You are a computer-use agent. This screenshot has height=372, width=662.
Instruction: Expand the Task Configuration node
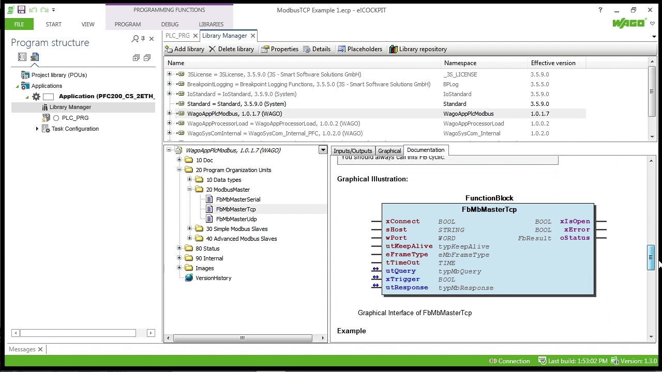[37, 129]
